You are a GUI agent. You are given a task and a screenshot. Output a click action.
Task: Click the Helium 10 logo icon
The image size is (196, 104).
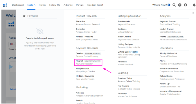point(5,5)
